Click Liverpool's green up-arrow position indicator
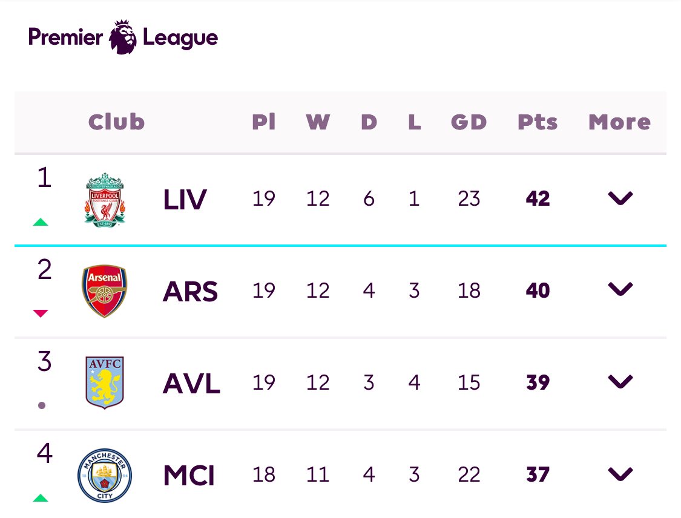This screenshot has height=518, width=681. point(41,222)
